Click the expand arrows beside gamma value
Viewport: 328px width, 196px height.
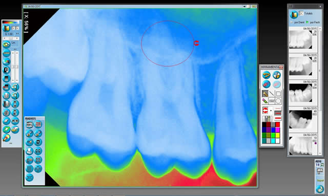tap(17, 34)
